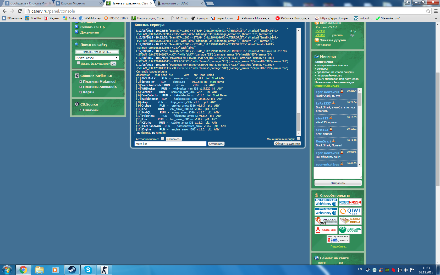Launch the media player taskbar icon
440x275 pixels.
(x=55, y=270)
